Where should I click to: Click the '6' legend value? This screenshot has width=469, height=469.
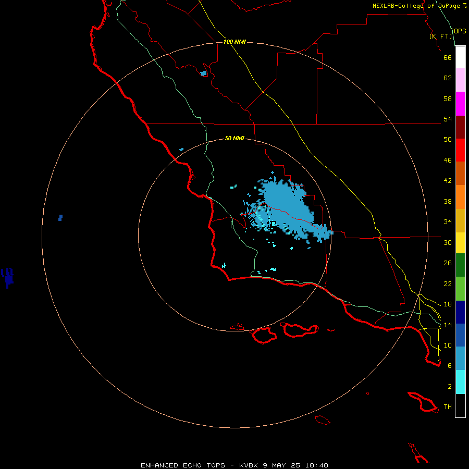pos(449,365)
